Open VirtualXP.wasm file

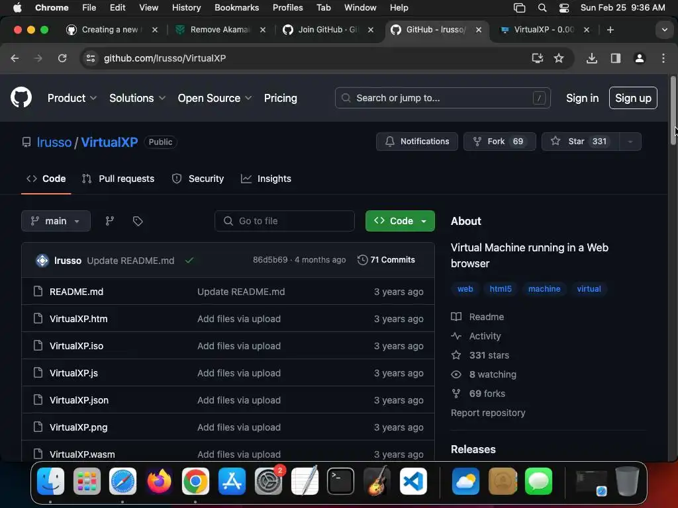tap(82, 454)
